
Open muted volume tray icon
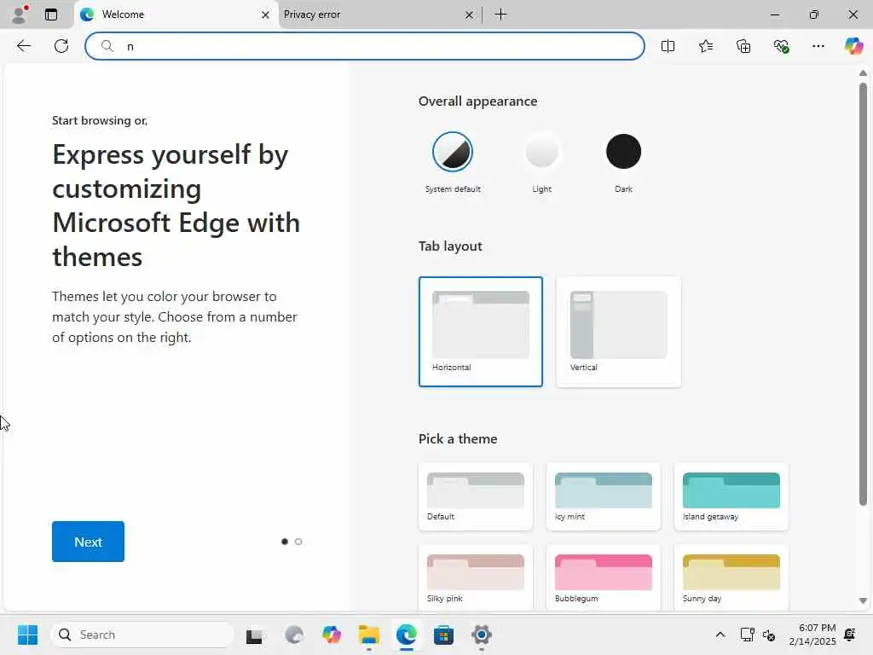click(769, 635)
